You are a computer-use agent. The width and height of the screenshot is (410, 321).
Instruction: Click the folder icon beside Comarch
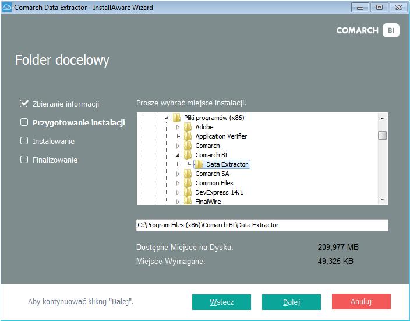tap(188, 146)
